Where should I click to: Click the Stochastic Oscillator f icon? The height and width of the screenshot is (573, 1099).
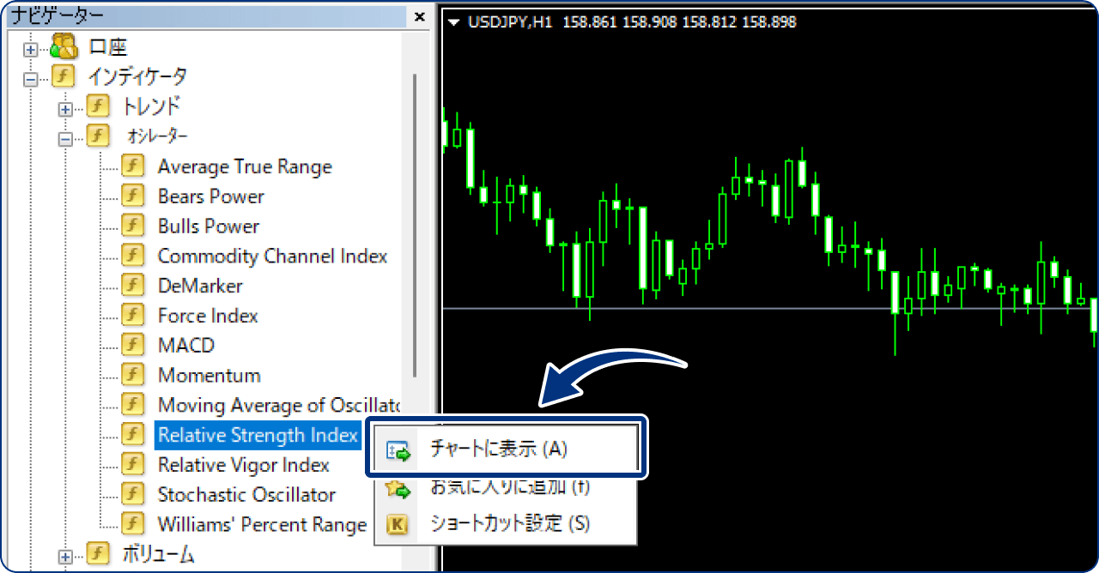(134, 494)
